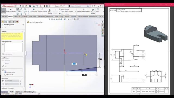Toggle the Infinite length checkbox
The height and width of the screenshot is (98, 174).
[x=5, y=75]
